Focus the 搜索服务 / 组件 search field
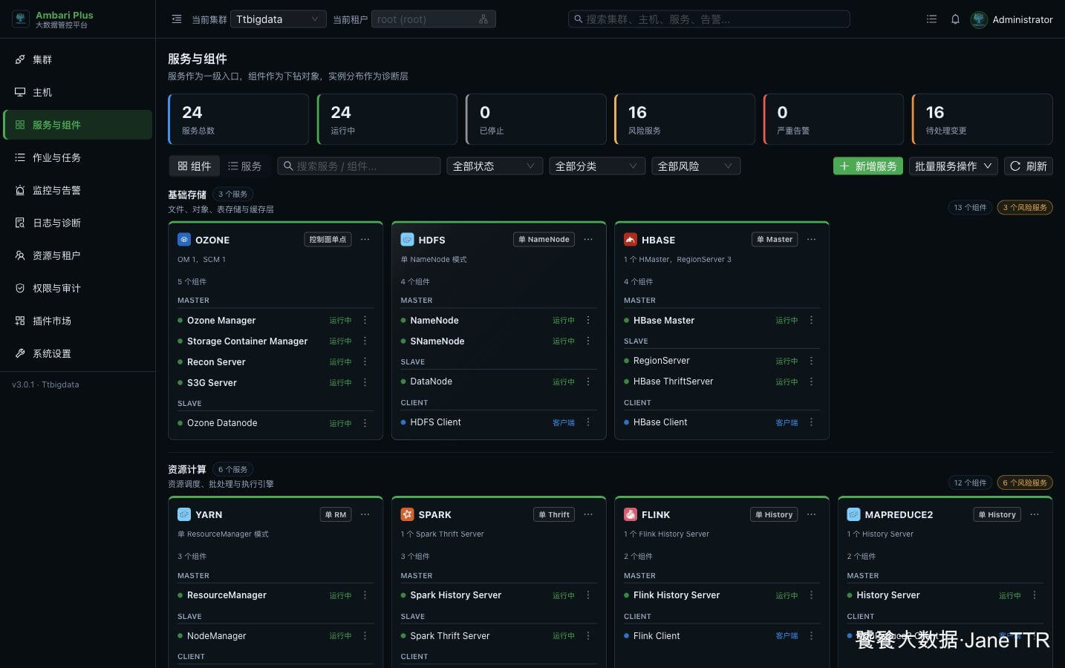The width and height of the screenshot is (1065, 668). pos(359,166)
